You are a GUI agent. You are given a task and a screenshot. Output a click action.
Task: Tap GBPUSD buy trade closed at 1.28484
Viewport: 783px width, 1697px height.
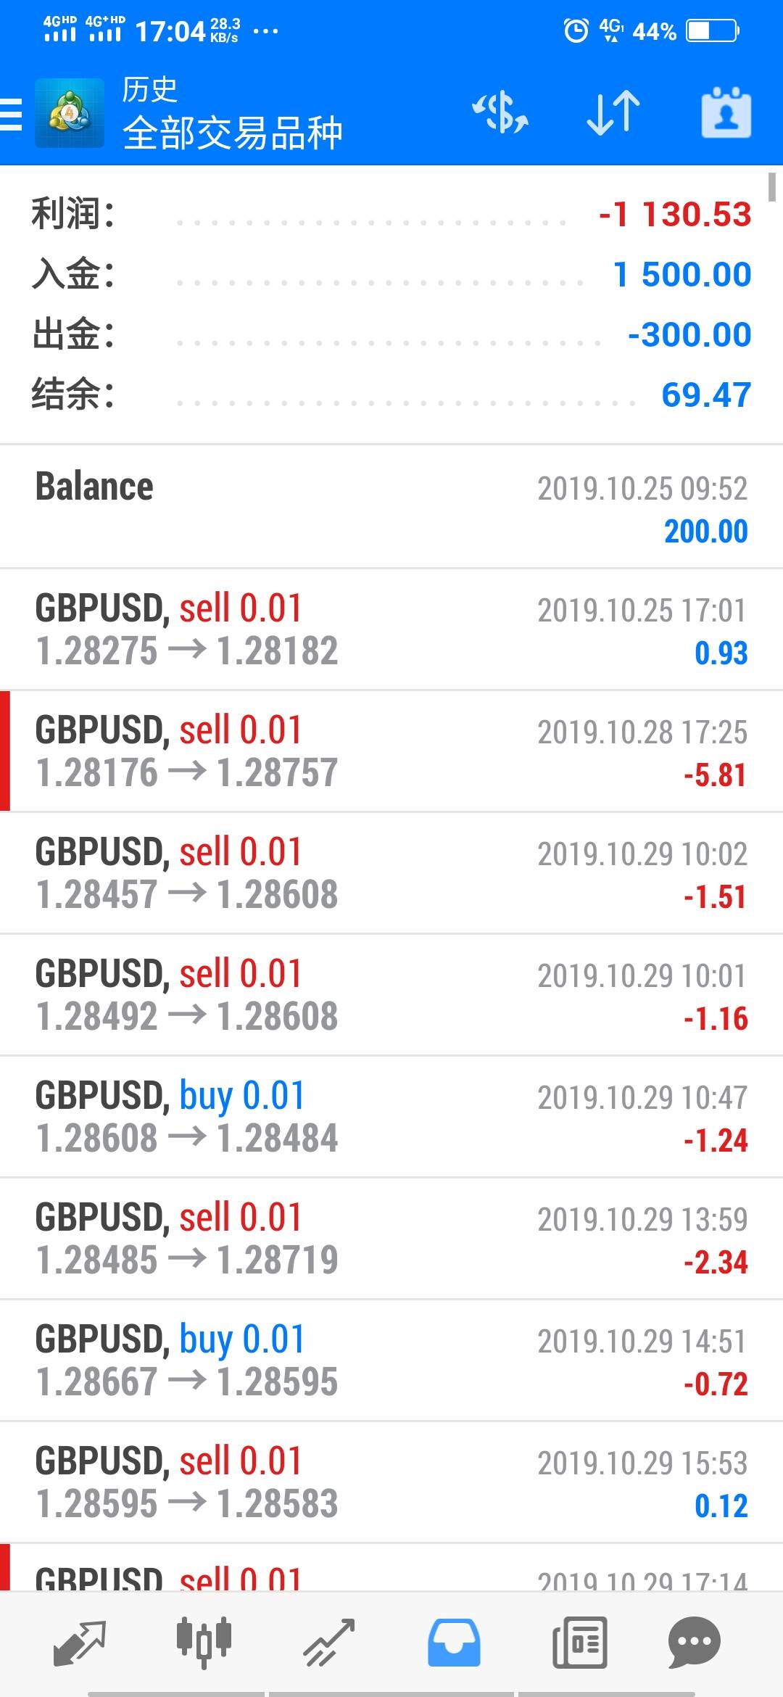point(391,1117)
